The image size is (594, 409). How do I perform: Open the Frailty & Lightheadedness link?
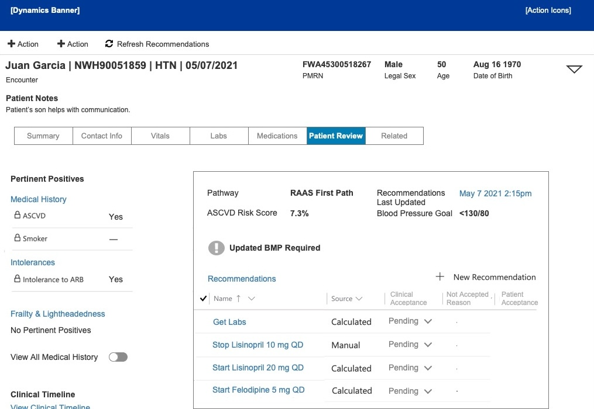pos(57,314)
